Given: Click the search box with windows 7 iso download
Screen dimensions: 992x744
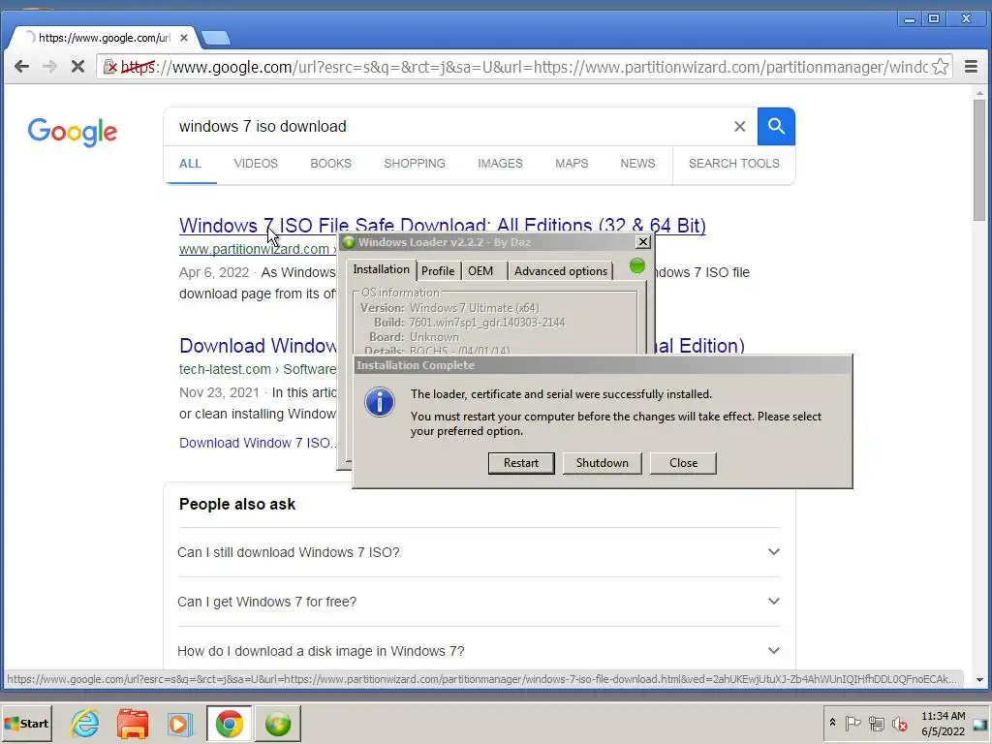Looking at the screenshot, I should pos(449,127).
